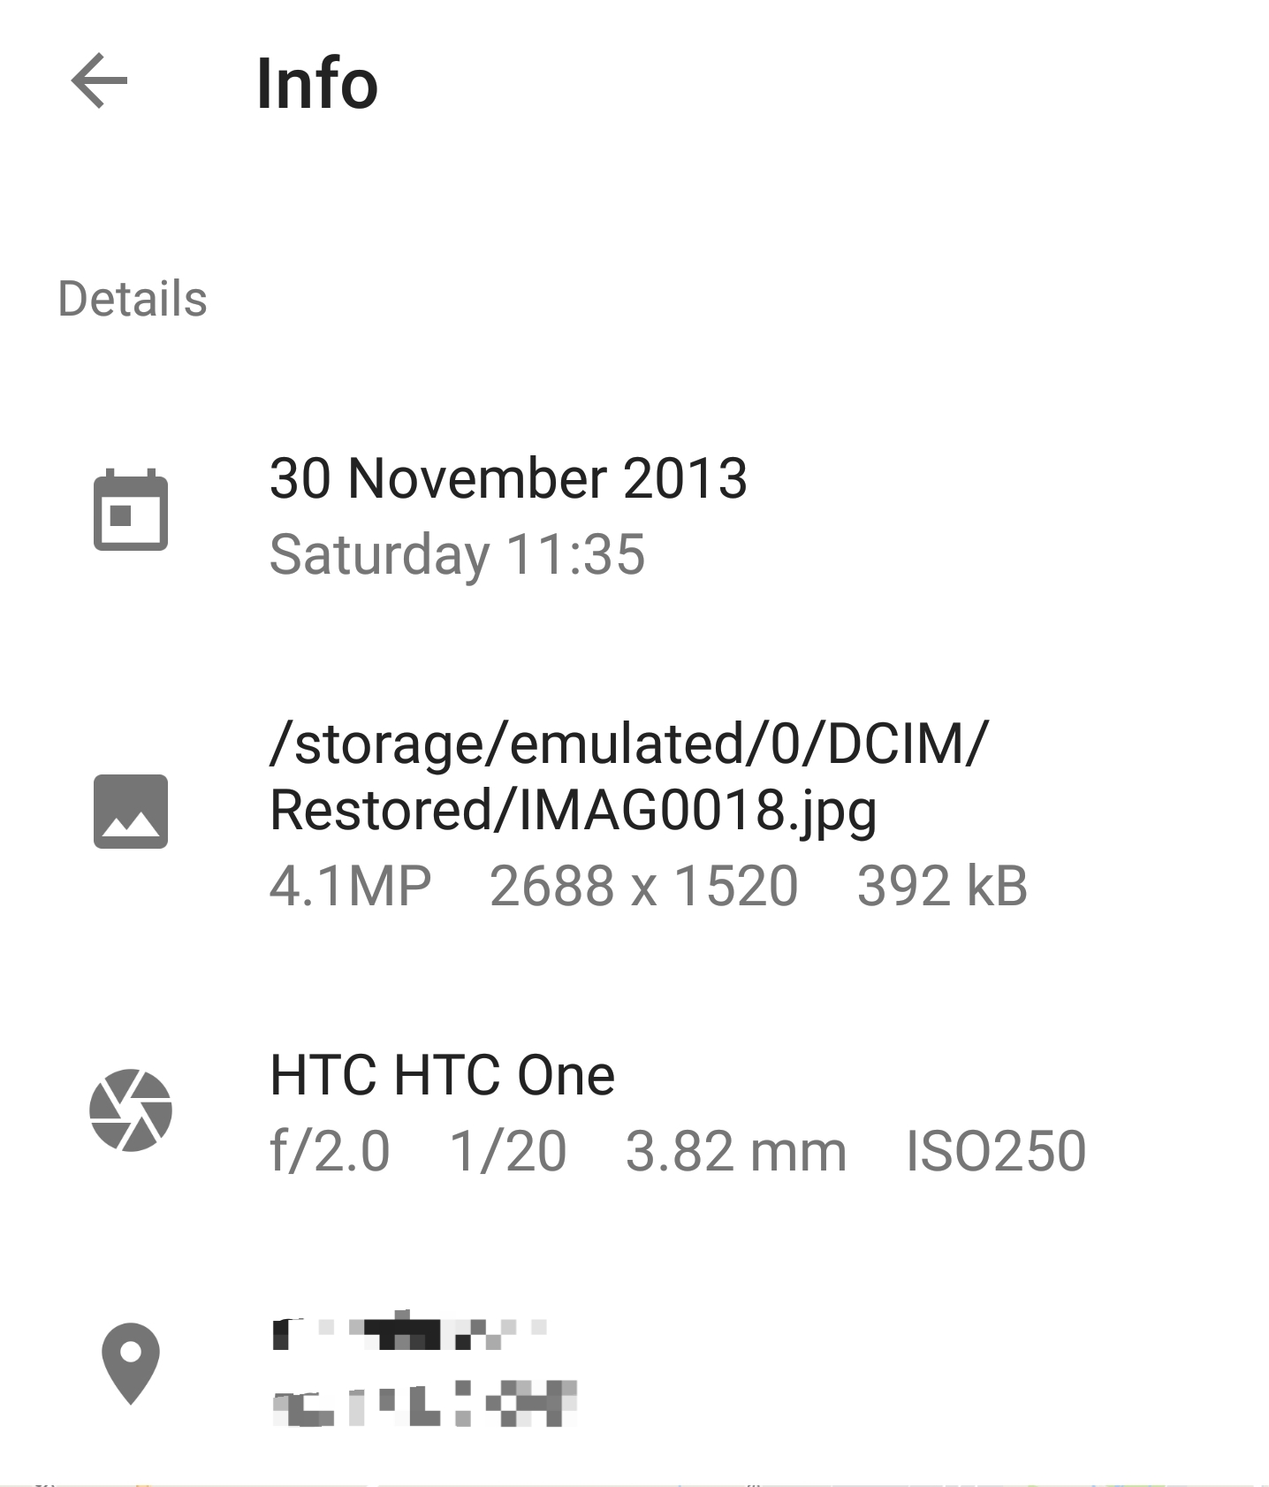This screenshot has height=1487, width=1269.
Task: Tap the Info page title
Action: pos(317,84)
